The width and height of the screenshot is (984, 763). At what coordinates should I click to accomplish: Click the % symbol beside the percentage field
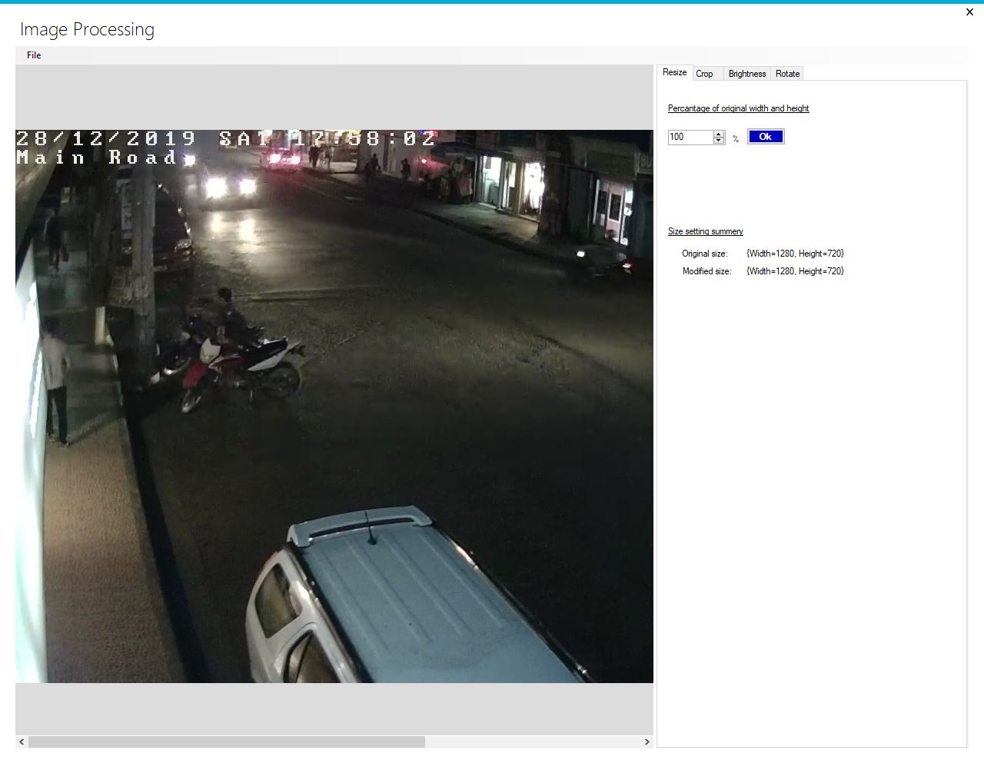click(736, 138)
